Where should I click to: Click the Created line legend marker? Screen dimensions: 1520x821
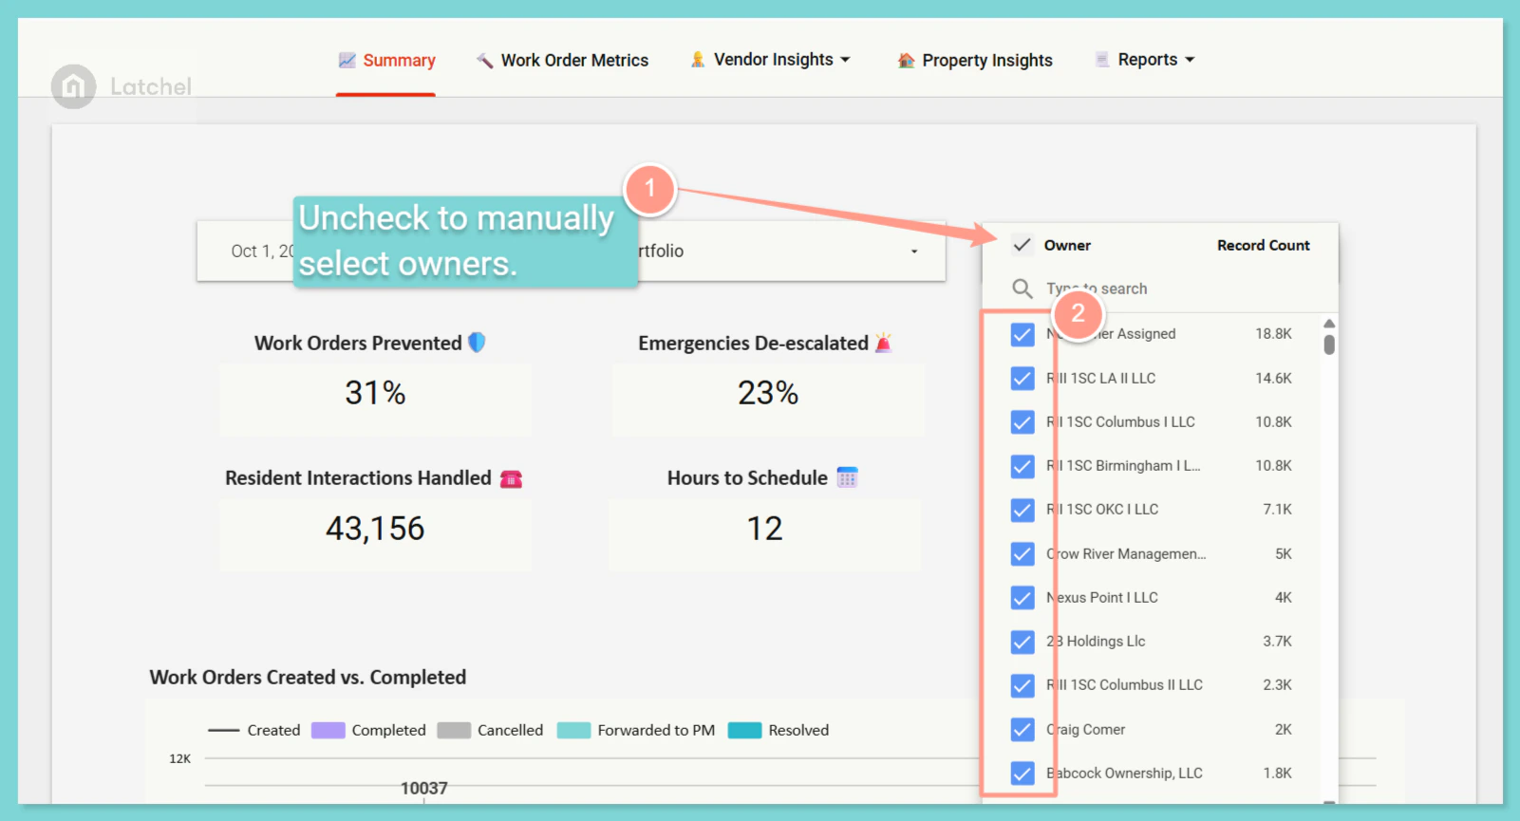(x=224, y=730)
